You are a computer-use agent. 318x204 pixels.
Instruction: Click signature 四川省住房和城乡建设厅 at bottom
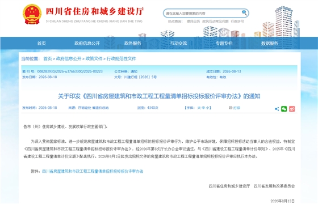(x=229, y=186)
